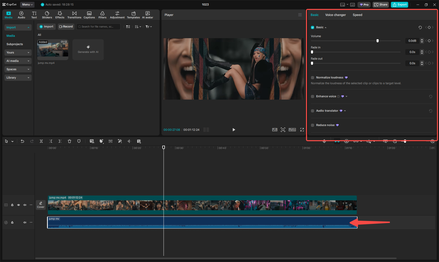This screenshot has height=262, width=439.
Task: Open the Effects panel
Action: coord(60,15)
